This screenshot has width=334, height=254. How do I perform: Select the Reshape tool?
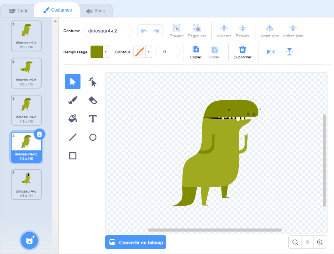tap(92, 82)
